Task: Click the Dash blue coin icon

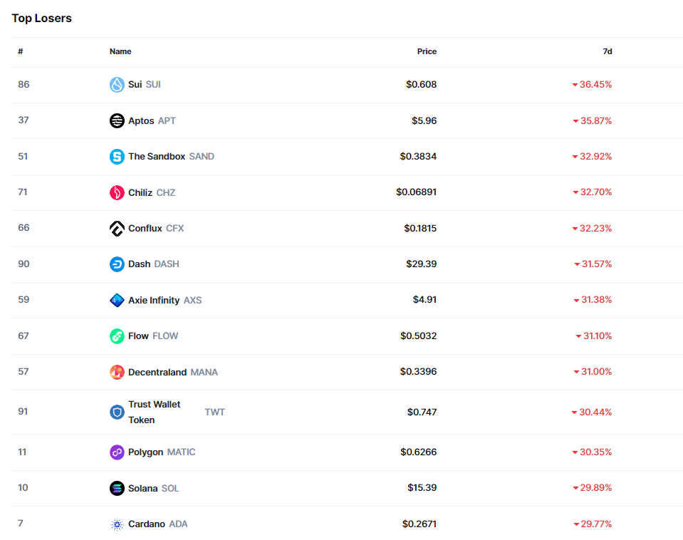Action: point(117,264)
